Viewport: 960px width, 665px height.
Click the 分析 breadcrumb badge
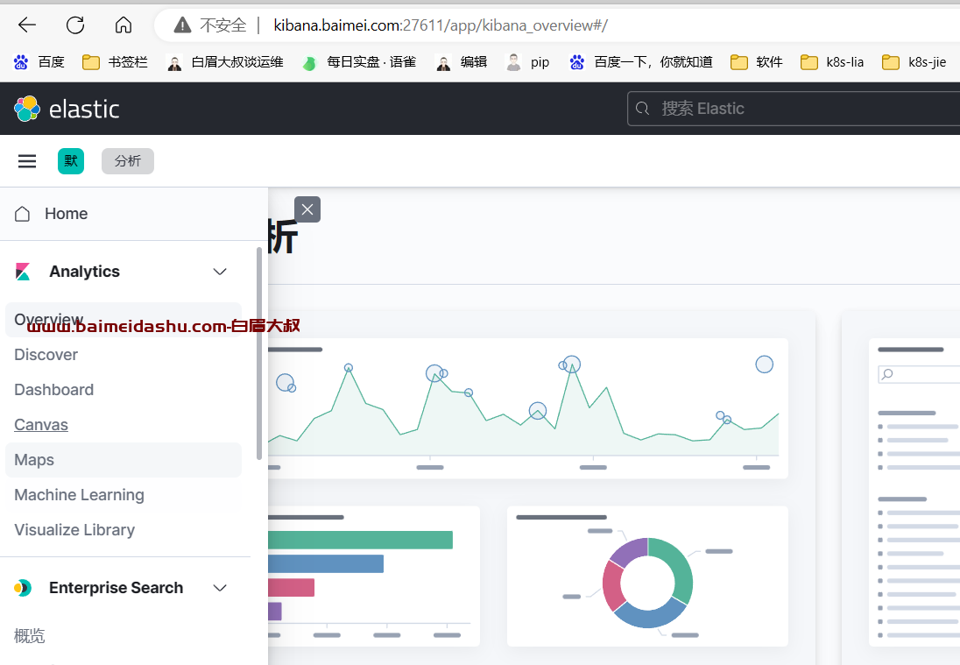(127, 161)
